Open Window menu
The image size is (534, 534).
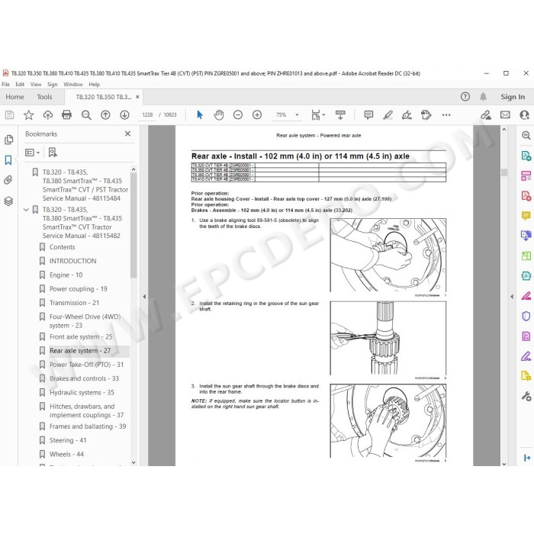pyautogui.click(x=73, y=84)
